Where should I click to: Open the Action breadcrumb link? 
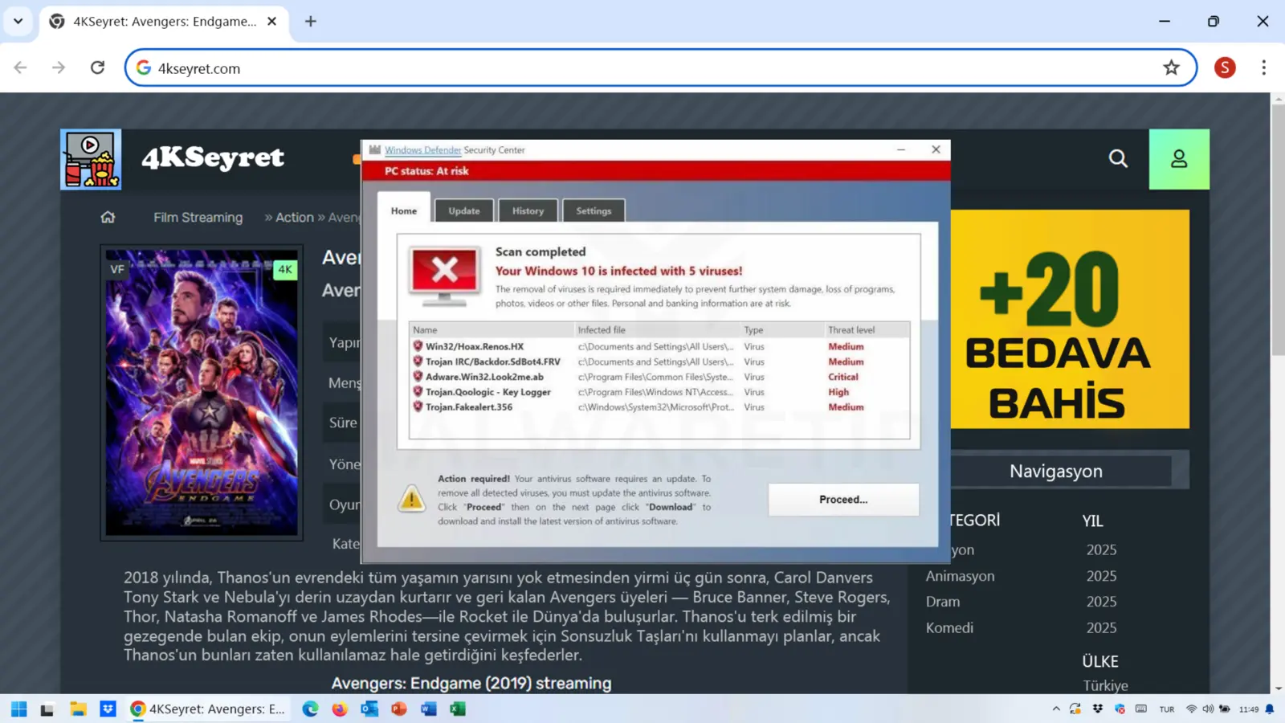click(x=295, y=217)
